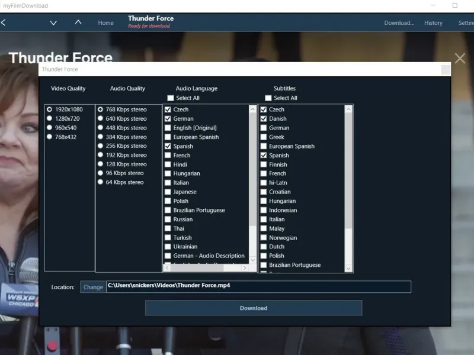Select 640 Kbps stereo audio
The height and width of the screenshot is (355, 474).
pyautogui.click(x=100, y=118)
